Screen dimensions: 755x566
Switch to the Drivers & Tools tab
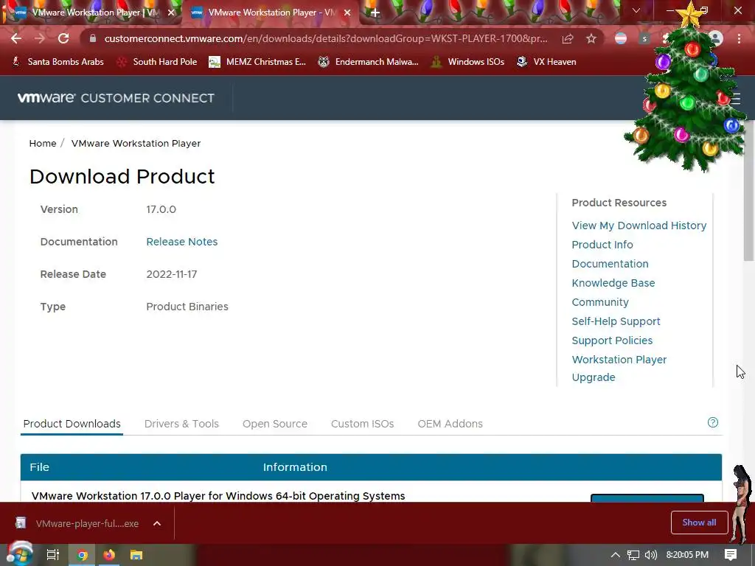[x=181, y=424]
